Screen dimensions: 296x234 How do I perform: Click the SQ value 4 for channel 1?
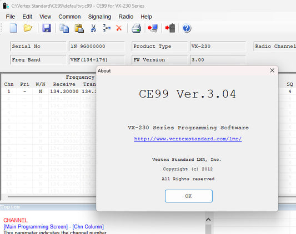click(x=289, y=91)
